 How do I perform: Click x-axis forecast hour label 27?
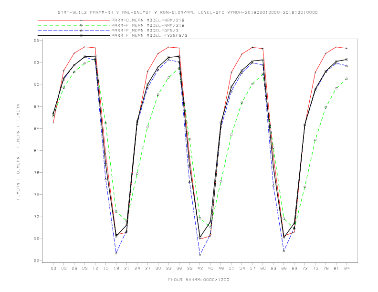[147, 268]
